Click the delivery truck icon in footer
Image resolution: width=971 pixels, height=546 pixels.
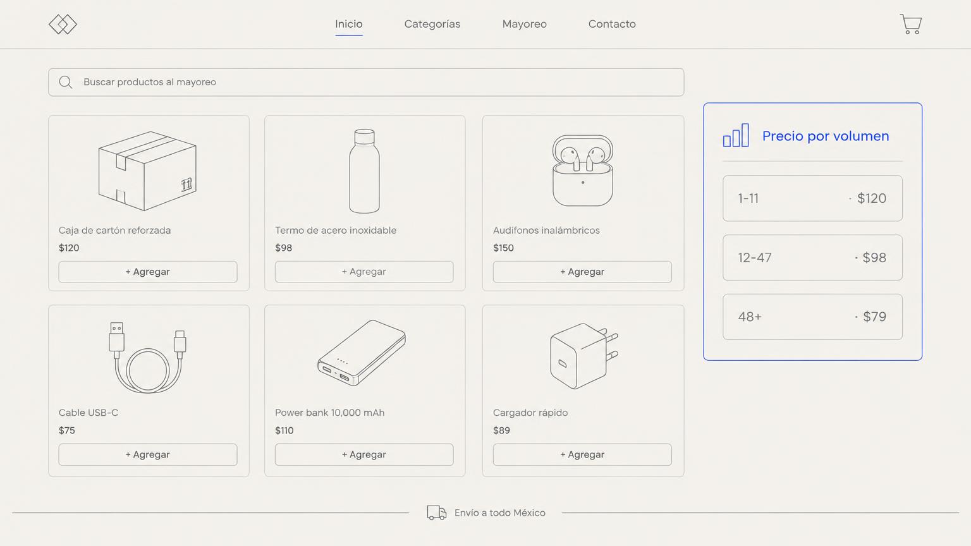click(x=437, y=513)
